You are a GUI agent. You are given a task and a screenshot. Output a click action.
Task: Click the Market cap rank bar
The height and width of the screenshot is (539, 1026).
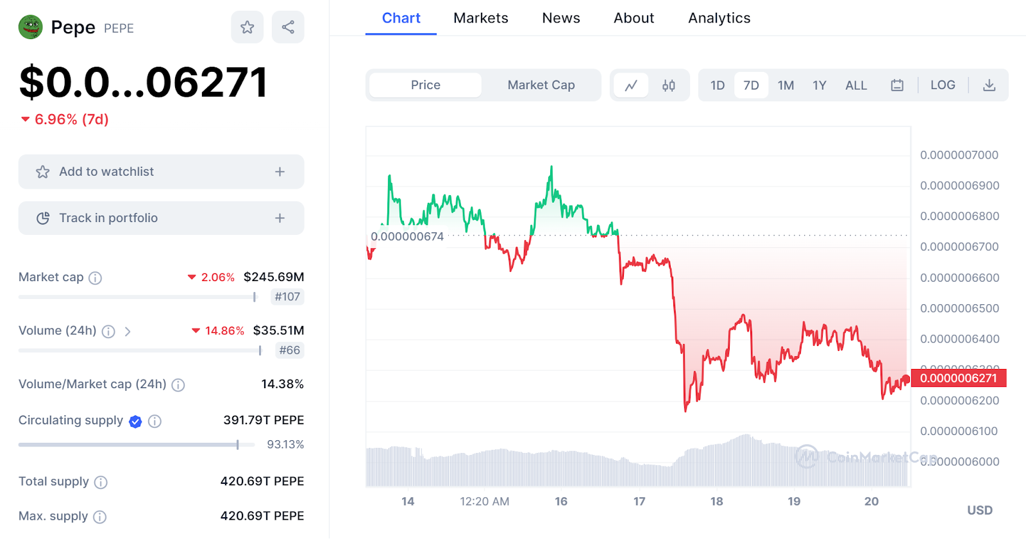coord(137,297)
